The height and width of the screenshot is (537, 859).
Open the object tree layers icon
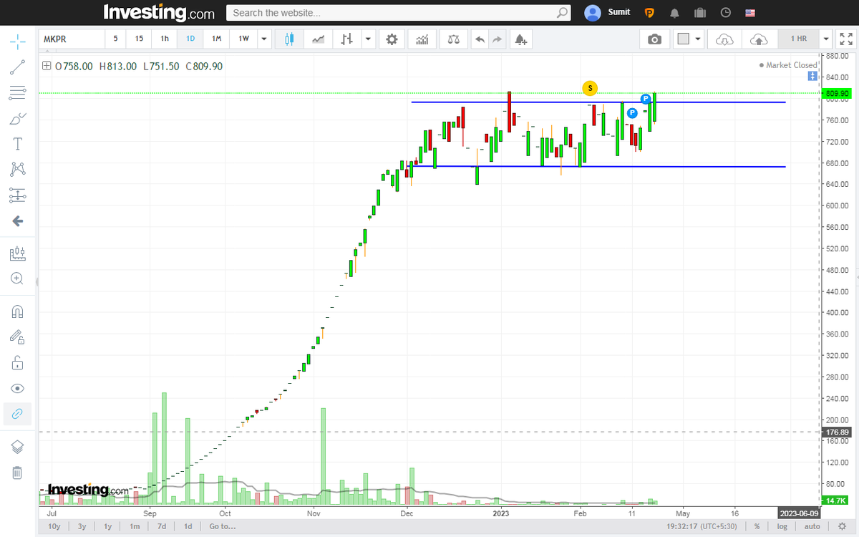[17, 447]
